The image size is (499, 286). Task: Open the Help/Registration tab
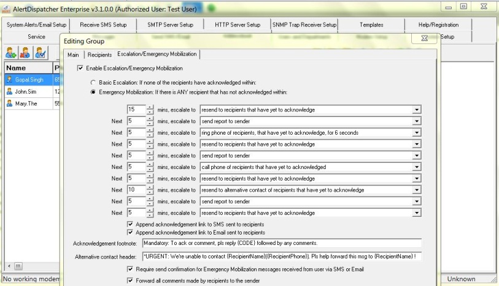coord(438,24)
